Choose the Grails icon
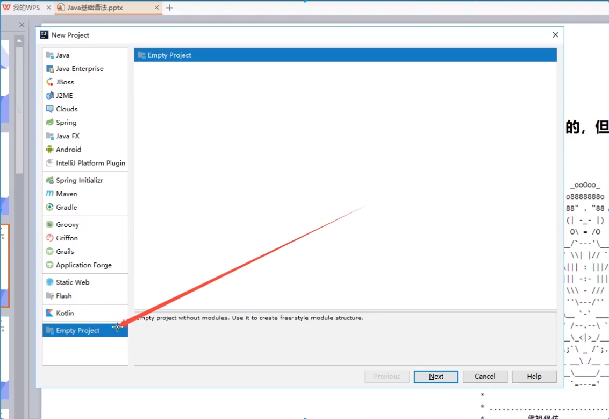The height and width of the screenshot is (419, 609). (x=49, y=252)
